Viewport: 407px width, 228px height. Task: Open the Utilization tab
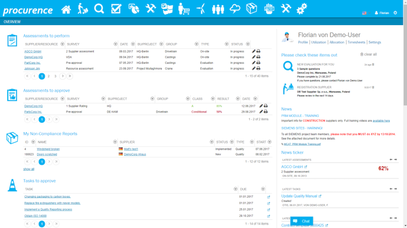coord(318,42)
